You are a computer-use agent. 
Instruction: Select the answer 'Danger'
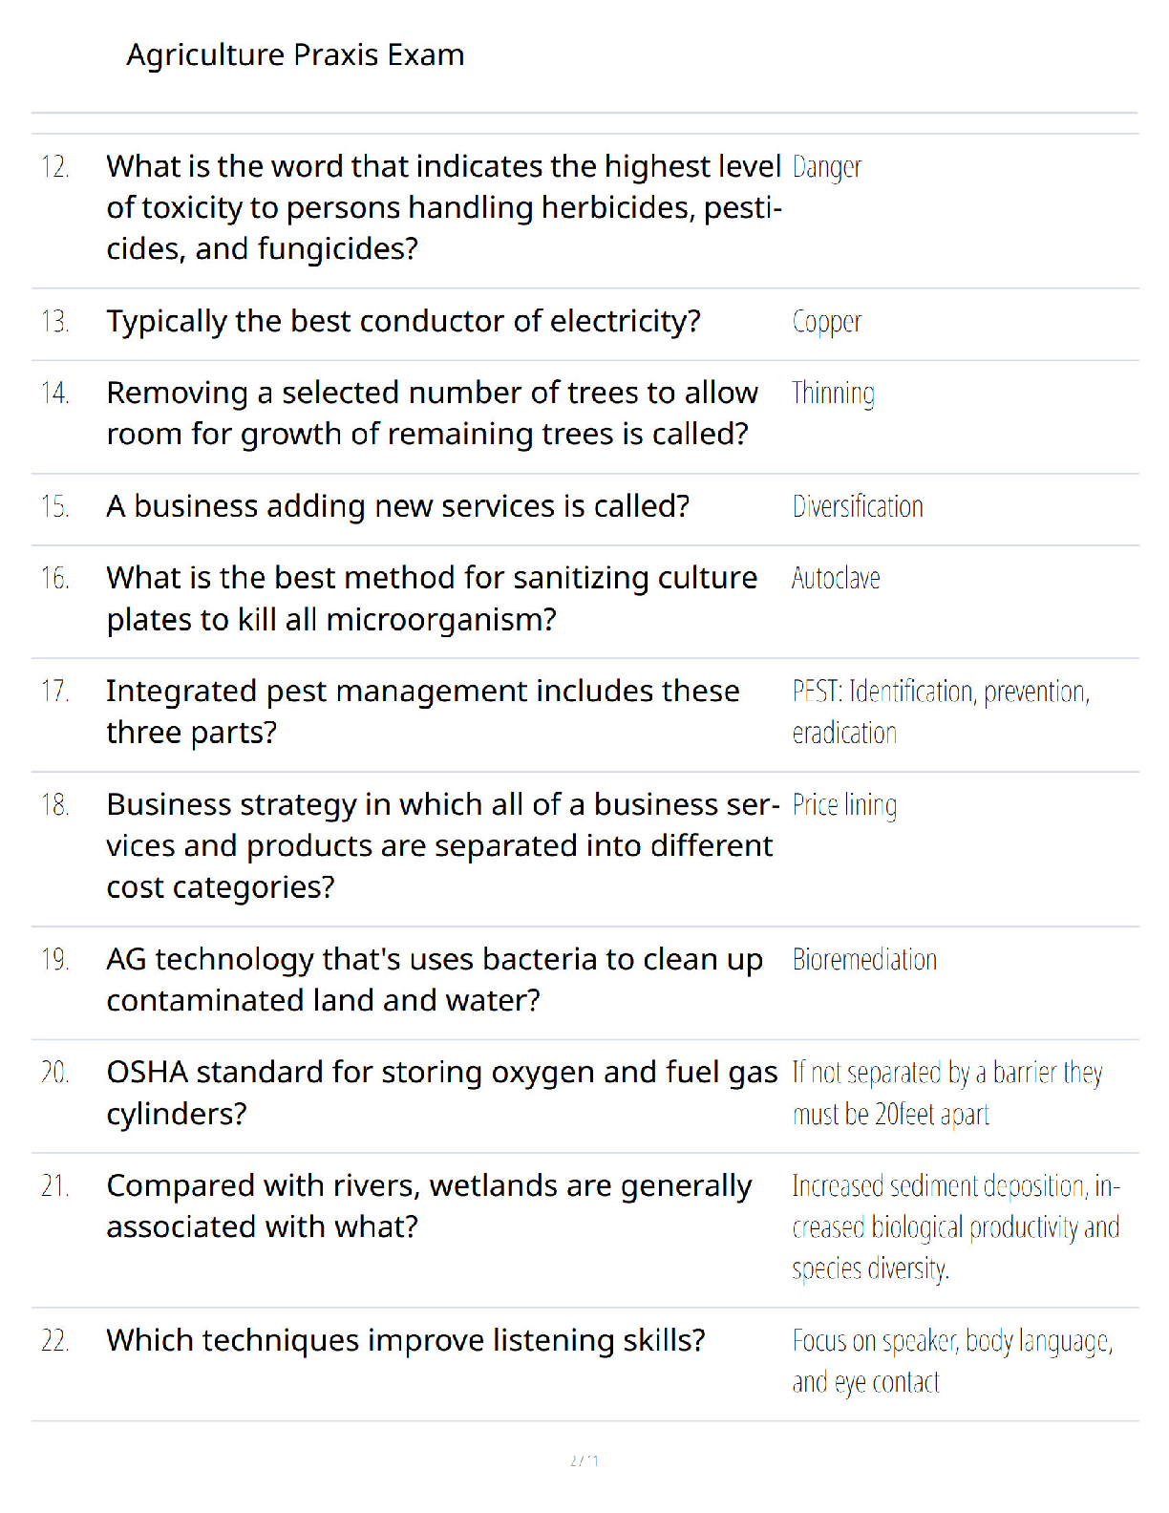pyautogui.click(x=827, y=167)
